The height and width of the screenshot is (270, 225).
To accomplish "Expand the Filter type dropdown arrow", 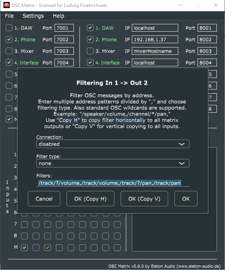I will [x=182, y=163].
